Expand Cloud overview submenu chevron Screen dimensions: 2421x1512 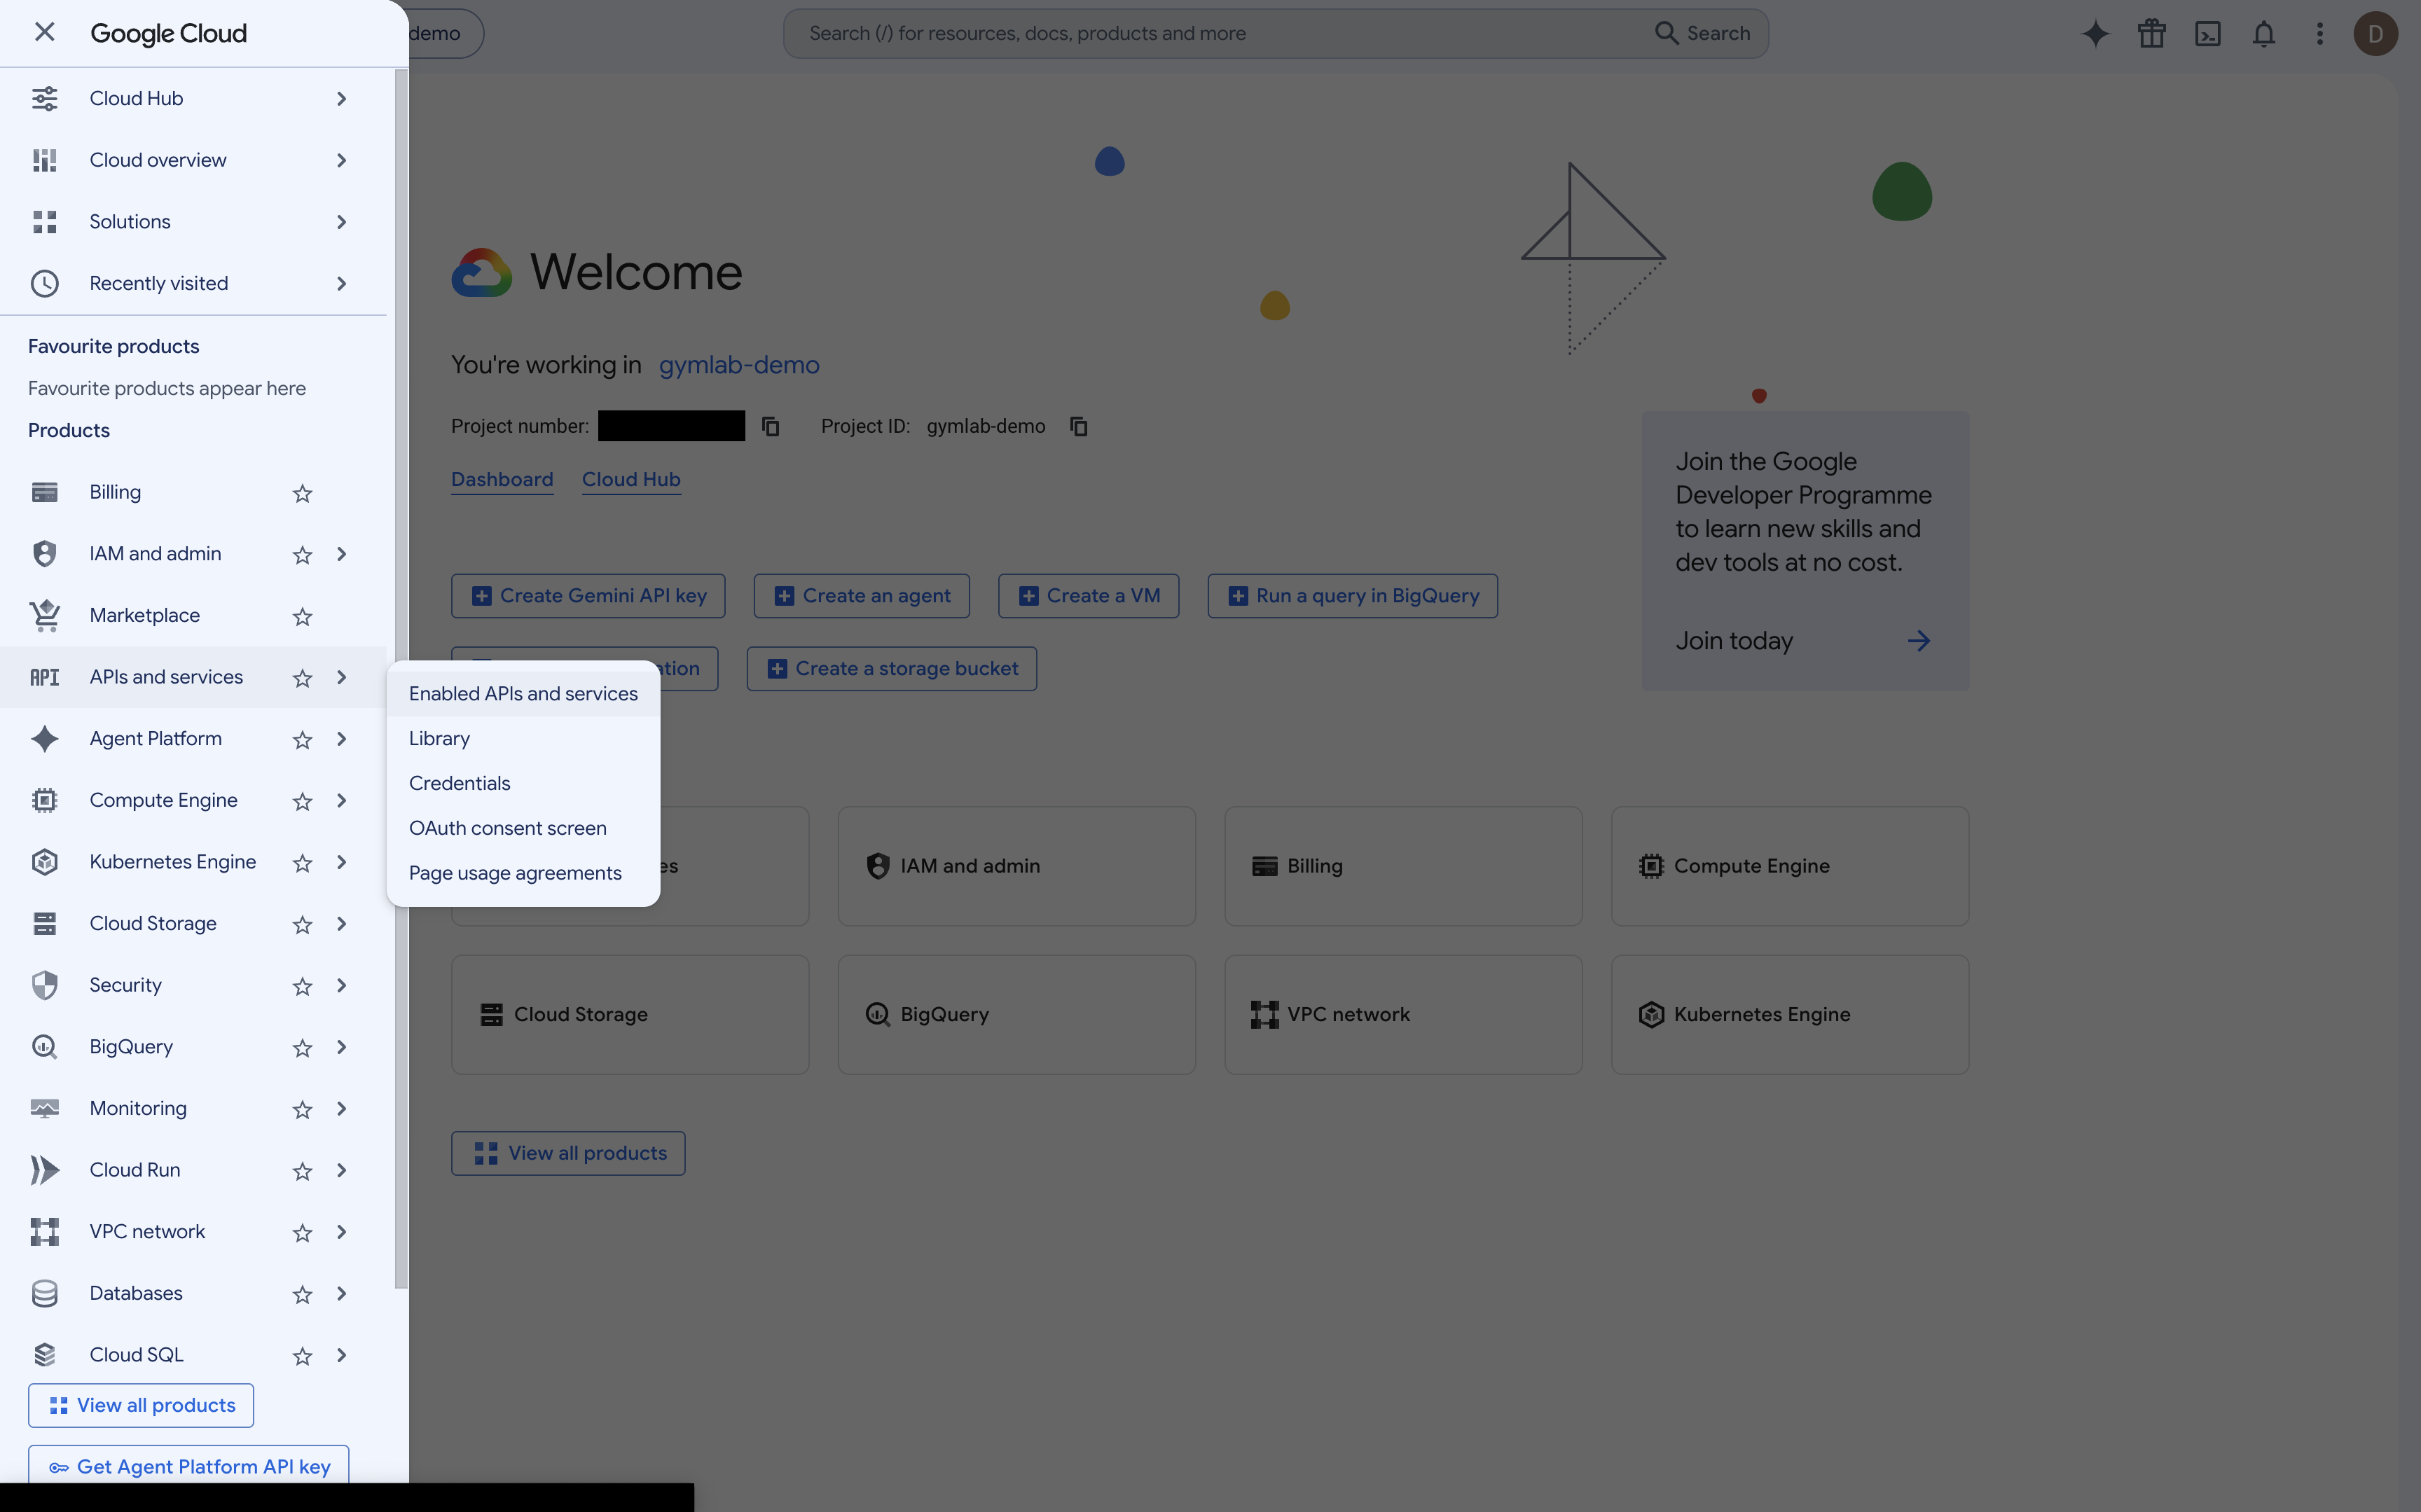click(341, 160)
